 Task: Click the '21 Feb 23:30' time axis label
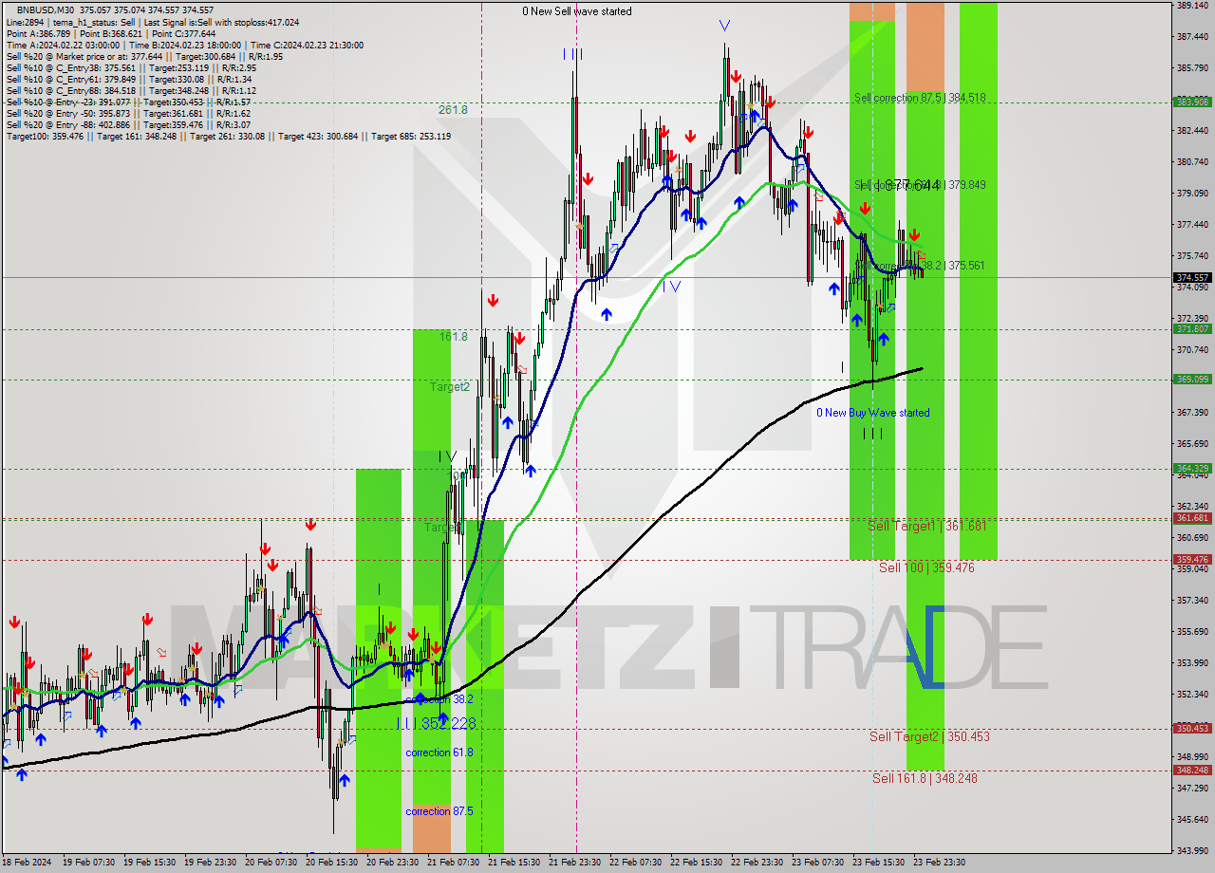pyautogui.click(x=574, y=863)
